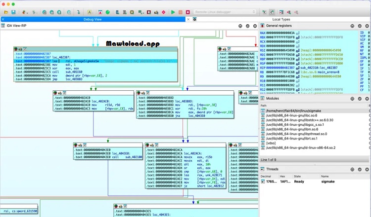Click 'call sub_401E60' instruction in graph
The width and height of the screenshot is (371, 217).
click(x=67, y=72)
